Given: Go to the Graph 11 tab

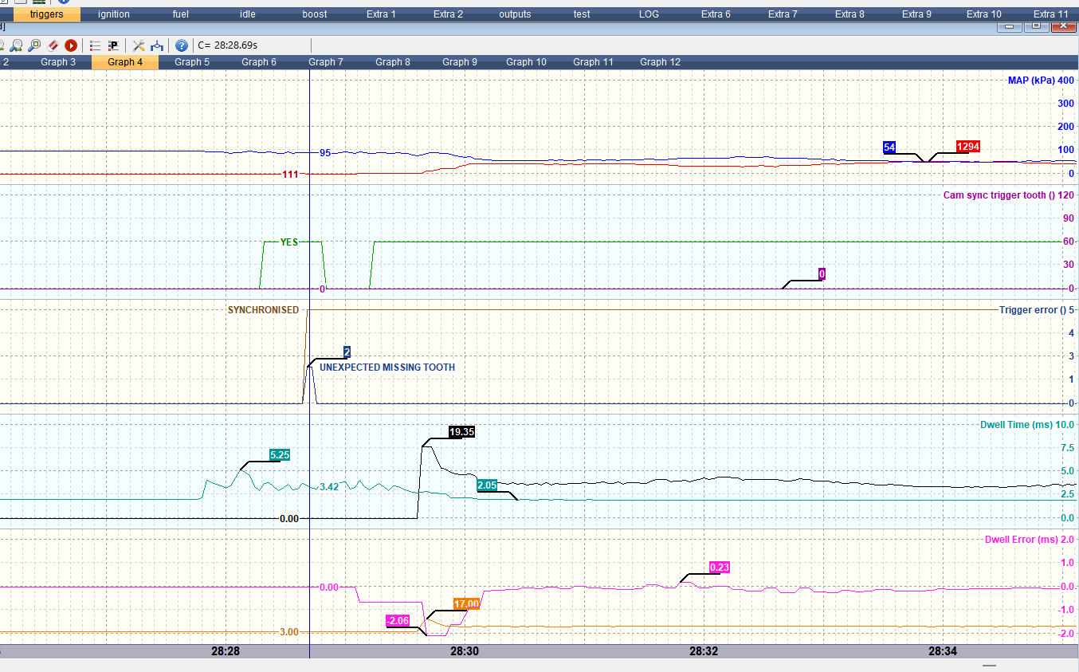Looking at the screenshot, I should [594, 62].
